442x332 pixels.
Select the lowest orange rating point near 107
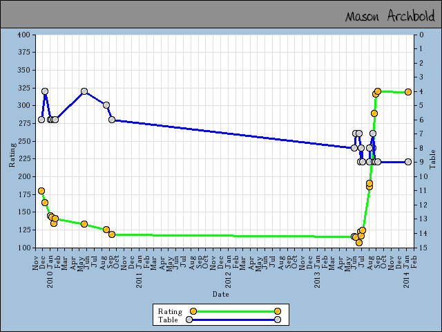[359, 243]
